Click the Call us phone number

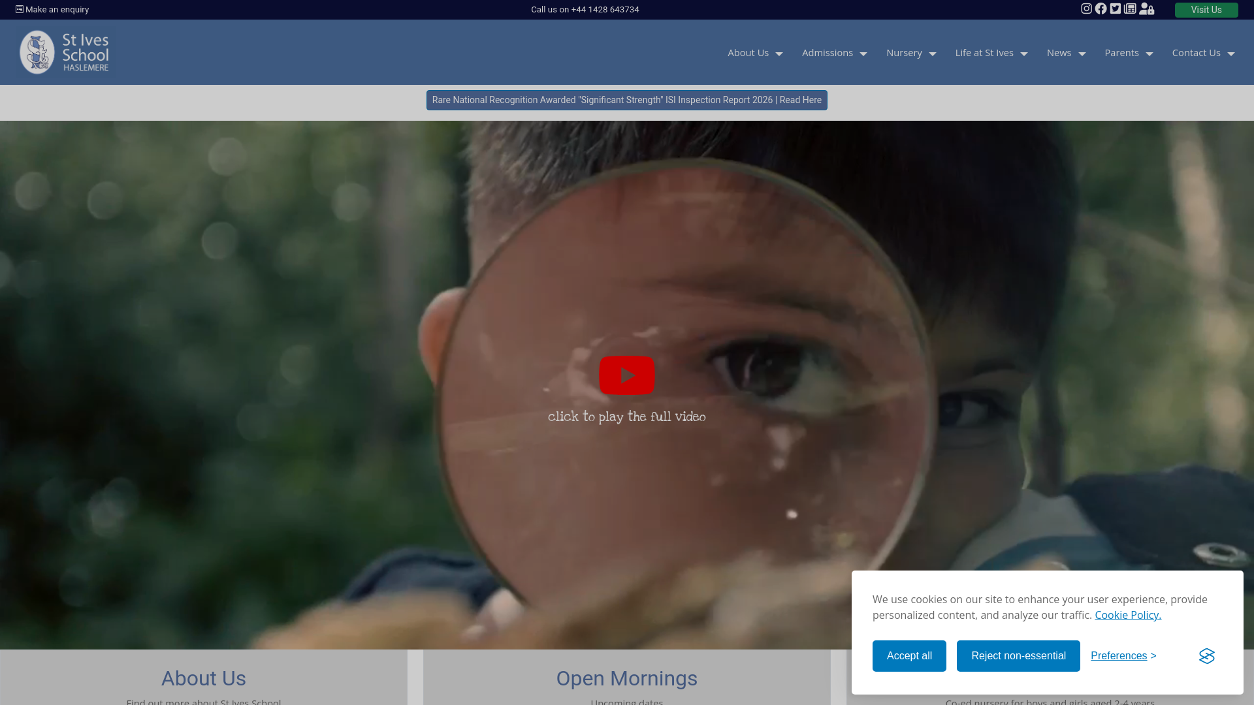pyautogui.click(x=585, y=9)
